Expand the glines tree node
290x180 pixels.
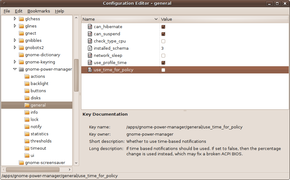[15, 26]
